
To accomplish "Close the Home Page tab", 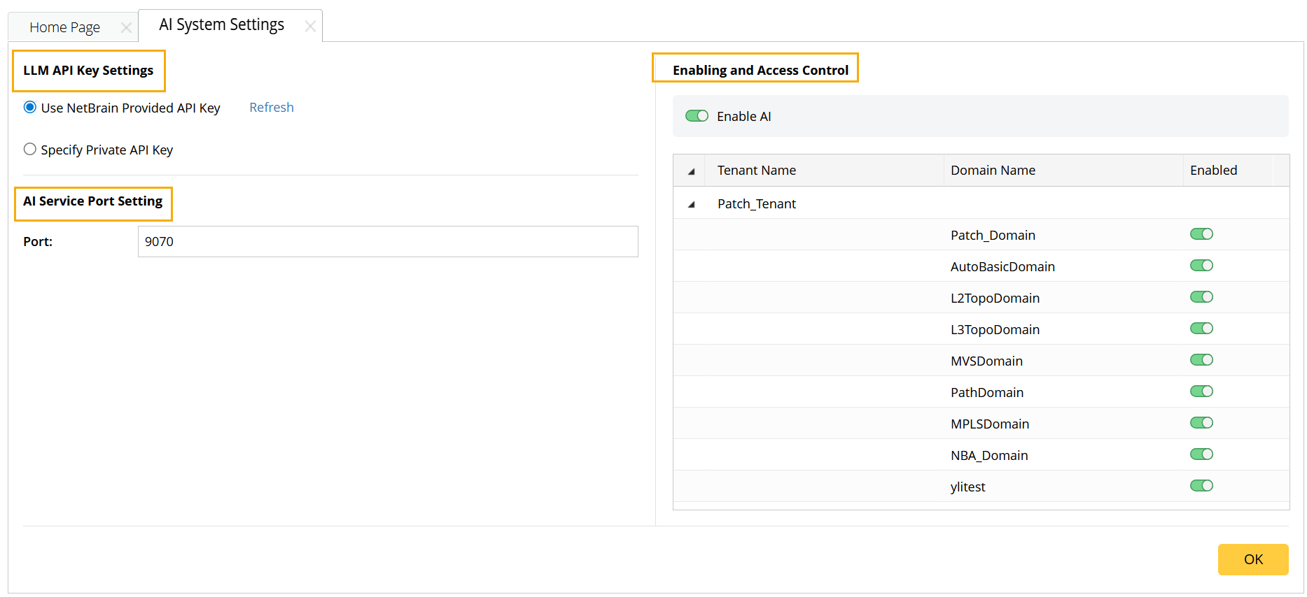I will click(x=126, y=27).
